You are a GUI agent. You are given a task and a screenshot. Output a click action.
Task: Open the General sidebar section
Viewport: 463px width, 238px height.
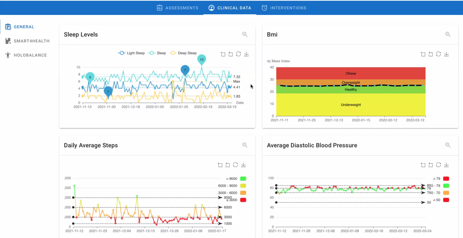point(24,27)
